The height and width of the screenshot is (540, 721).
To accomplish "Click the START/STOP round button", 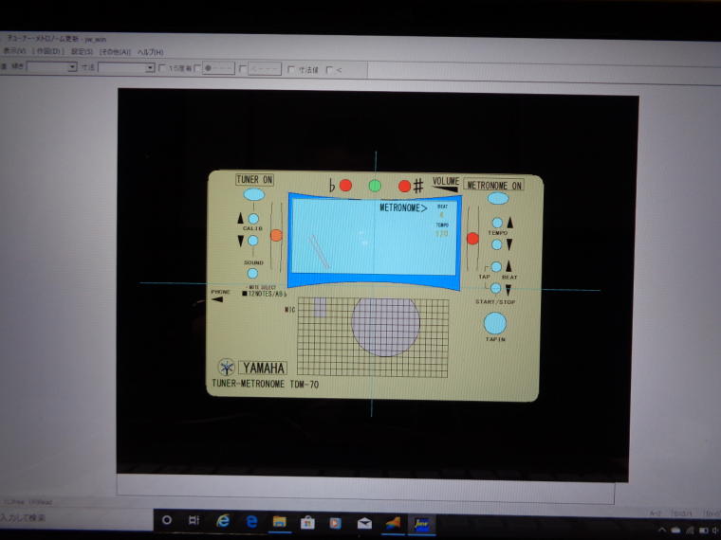I will click(495, 288).
